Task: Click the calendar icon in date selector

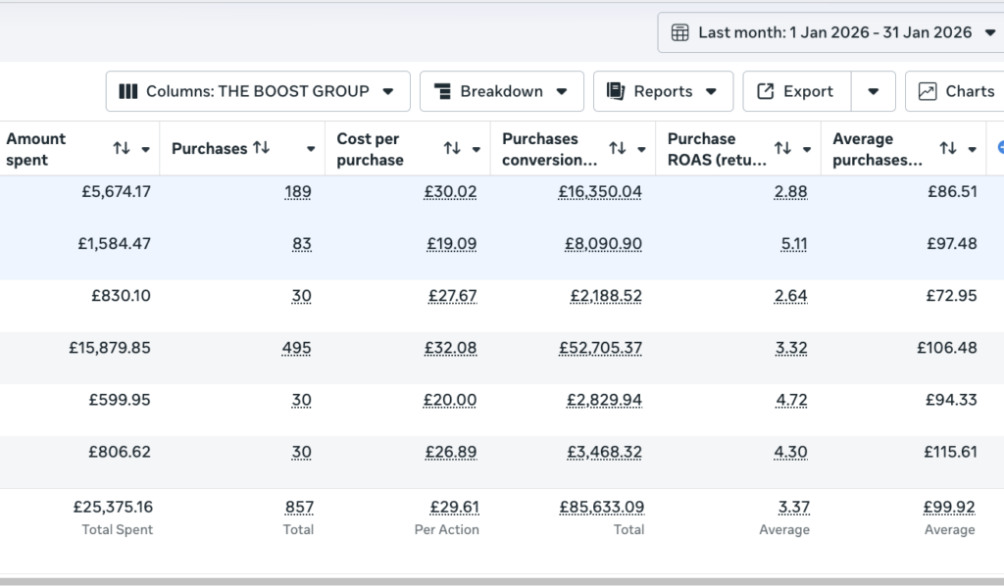Action: (679, 32)
